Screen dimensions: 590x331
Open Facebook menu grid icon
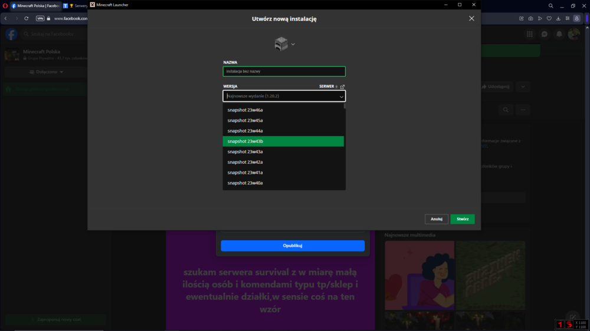(x=530, y=34)
